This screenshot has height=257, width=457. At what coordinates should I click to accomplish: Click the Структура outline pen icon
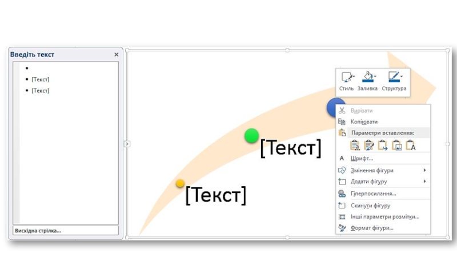click(392, 77)
